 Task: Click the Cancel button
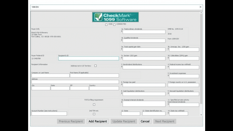click(145, 121)
